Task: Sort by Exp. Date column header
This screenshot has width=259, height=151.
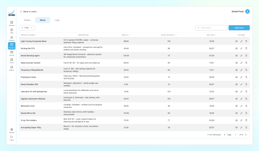Action: [211, 35]
